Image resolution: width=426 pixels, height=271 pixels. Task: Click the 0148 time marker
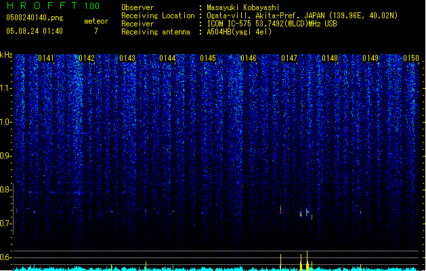330,58
